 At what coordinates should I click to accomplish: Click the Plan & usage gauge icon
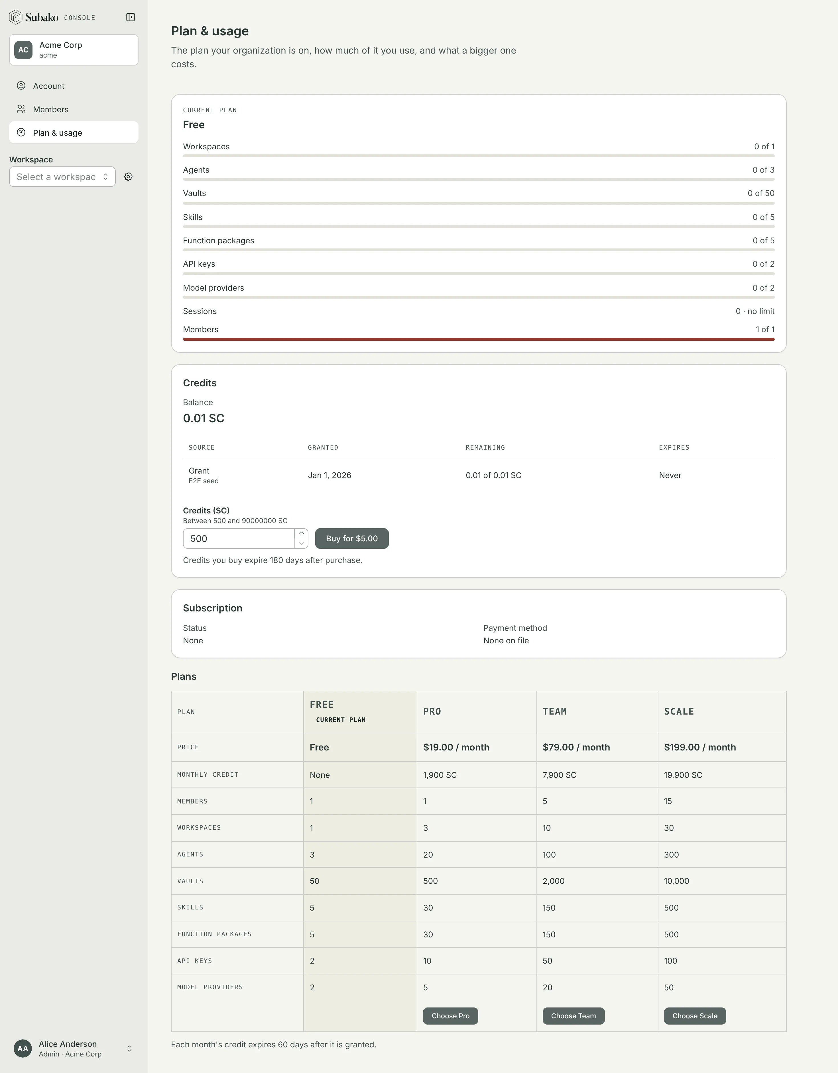click(21, 133)
